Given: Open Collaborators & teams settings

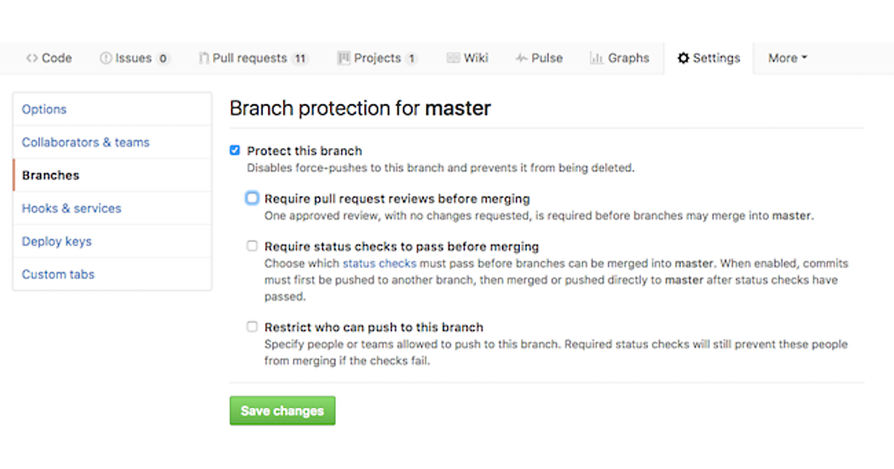Looking at the screenshot, I should pos(86,142).
